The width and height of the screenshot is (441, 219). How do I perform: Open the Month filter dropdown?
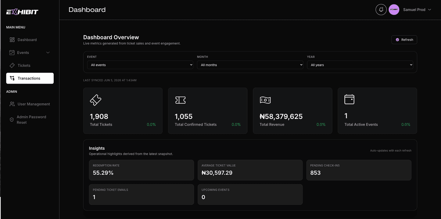[250, 65]
